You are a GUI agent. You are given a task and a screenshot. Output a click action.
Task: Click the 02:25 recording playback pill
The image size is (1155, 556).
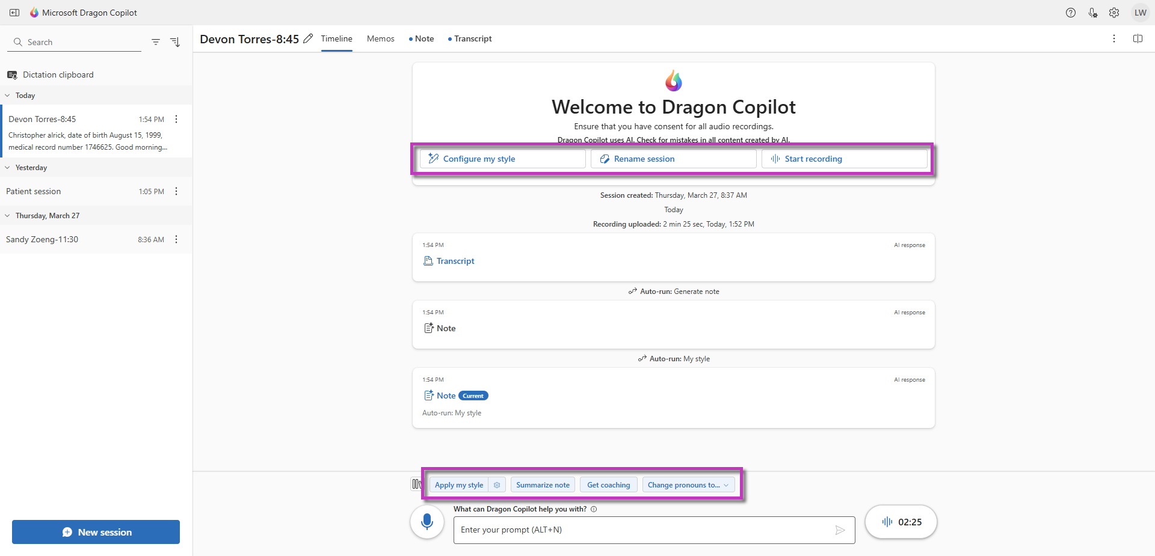coord(901,522)
